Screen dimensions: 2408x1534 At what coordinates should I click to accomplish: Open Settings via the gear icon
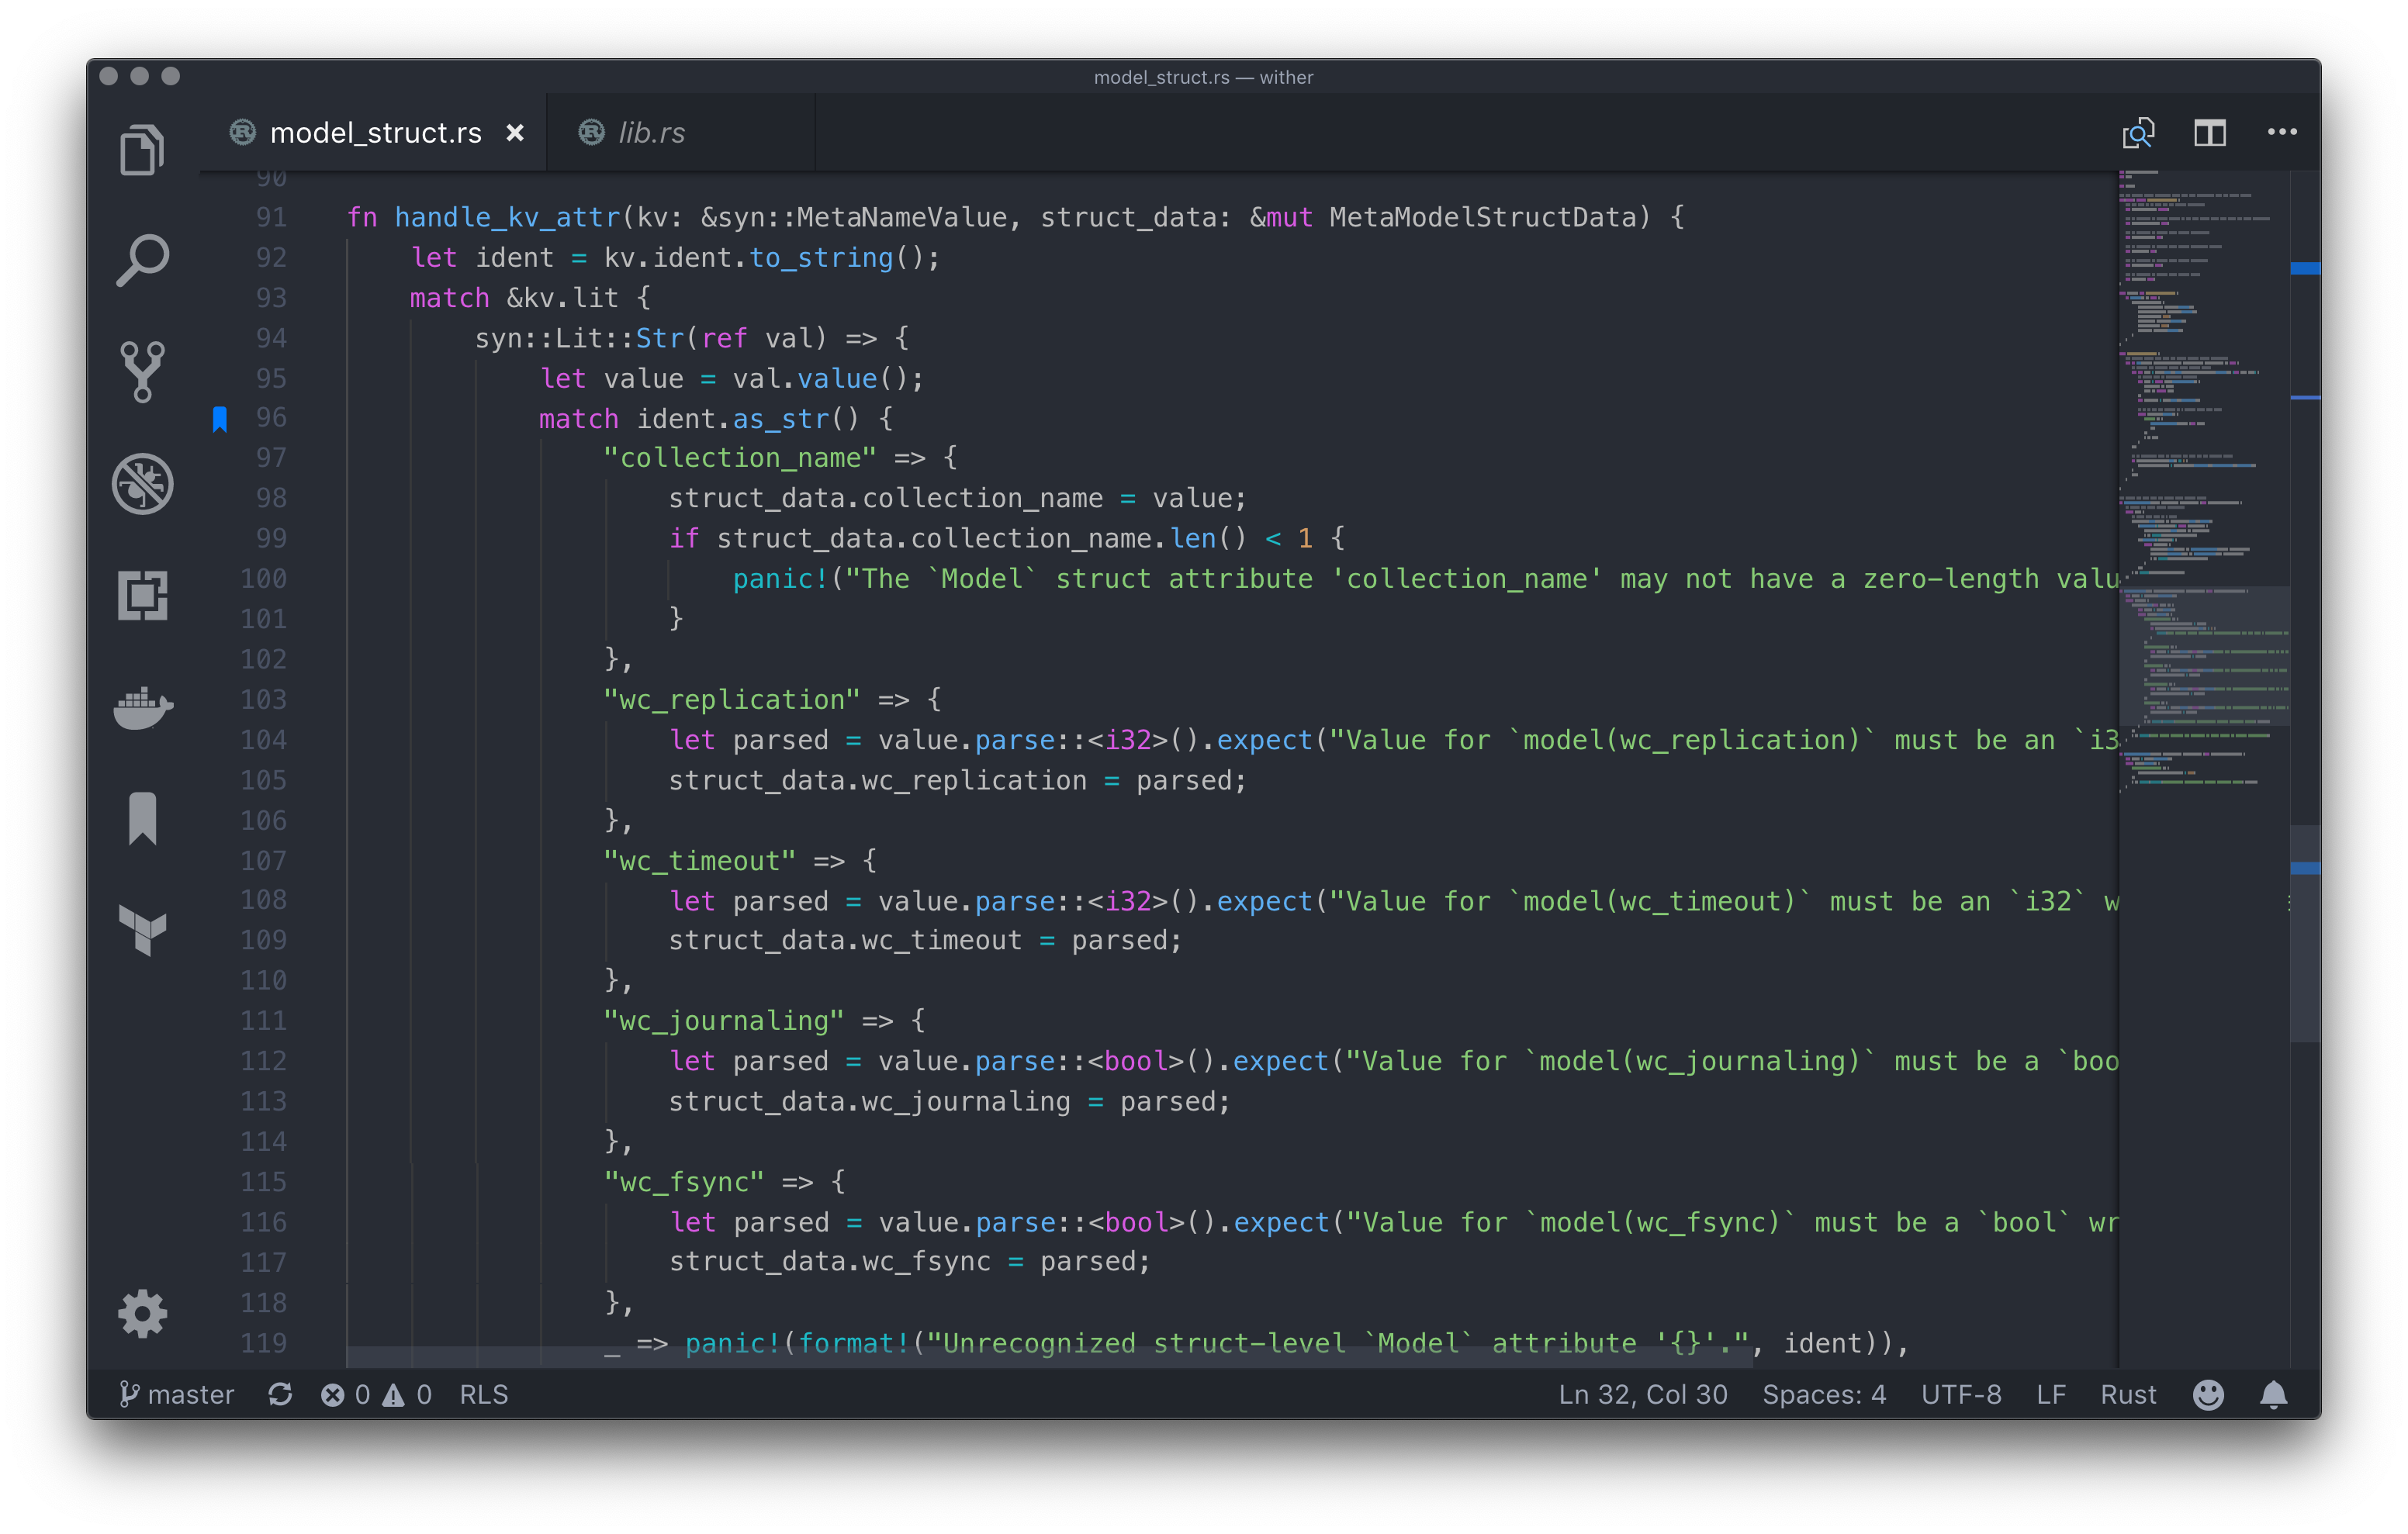143,1313
